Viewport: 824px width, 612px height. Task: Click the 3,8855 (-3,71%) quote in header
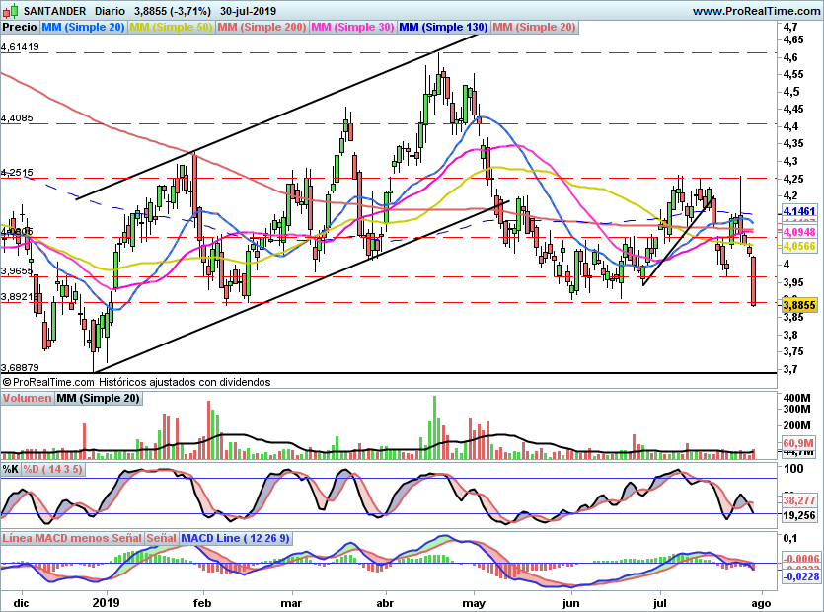pos(173,11)
